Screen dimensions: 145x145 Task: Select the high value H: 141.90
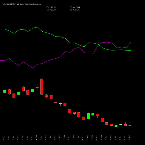75,8
